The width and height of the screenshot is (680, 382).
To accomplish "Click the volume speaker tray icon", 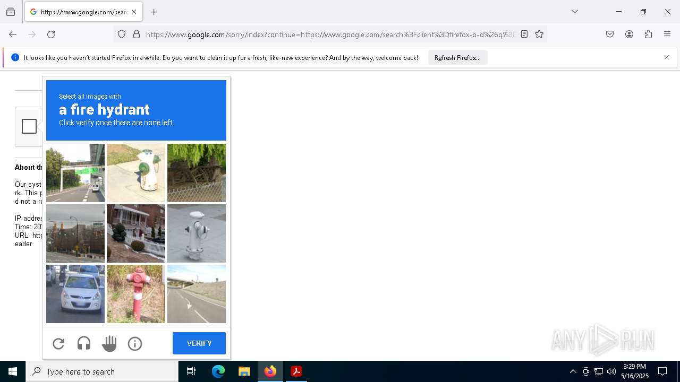I will pyautogui.click(x=611, y=371).
